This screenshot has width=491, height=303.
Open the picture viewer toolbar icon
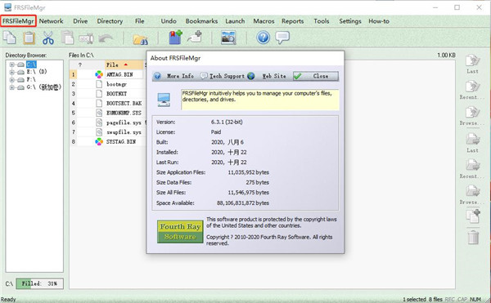click(x=228, y=38)
